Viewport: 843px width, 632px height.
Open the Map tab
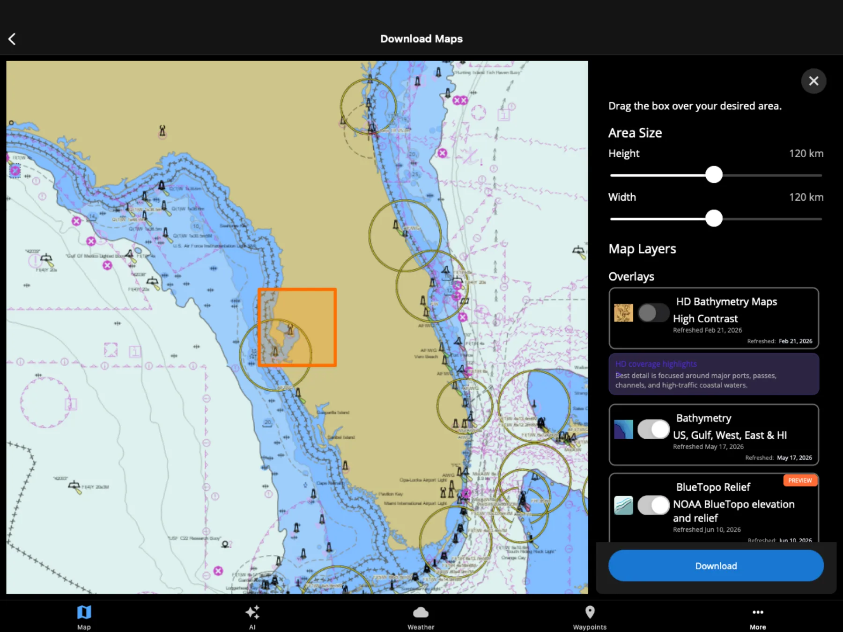coord(84,617)
